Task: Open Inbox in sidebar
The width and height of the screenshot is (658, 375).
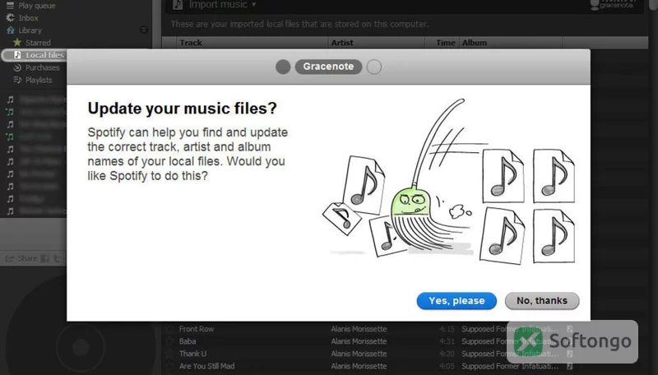Action: point(28,18)
